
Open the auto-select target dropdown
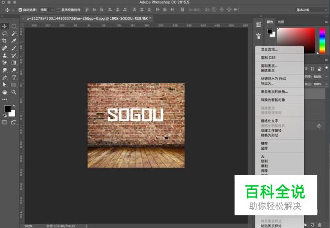click(47, 10)
